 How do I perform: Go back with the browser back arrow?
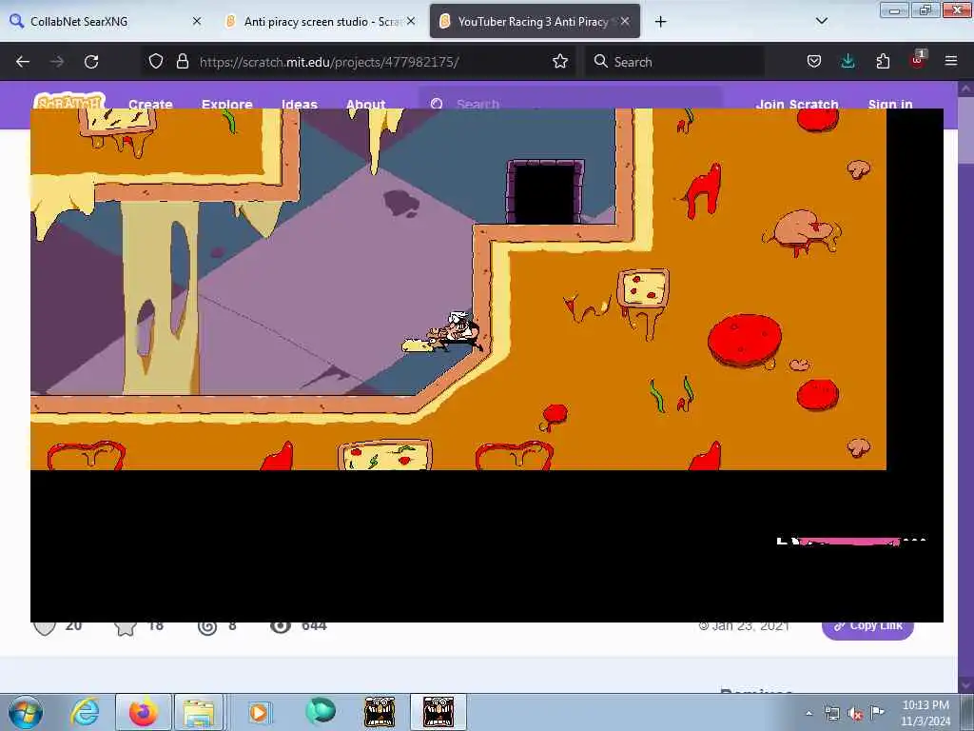[x=23, y=62]
